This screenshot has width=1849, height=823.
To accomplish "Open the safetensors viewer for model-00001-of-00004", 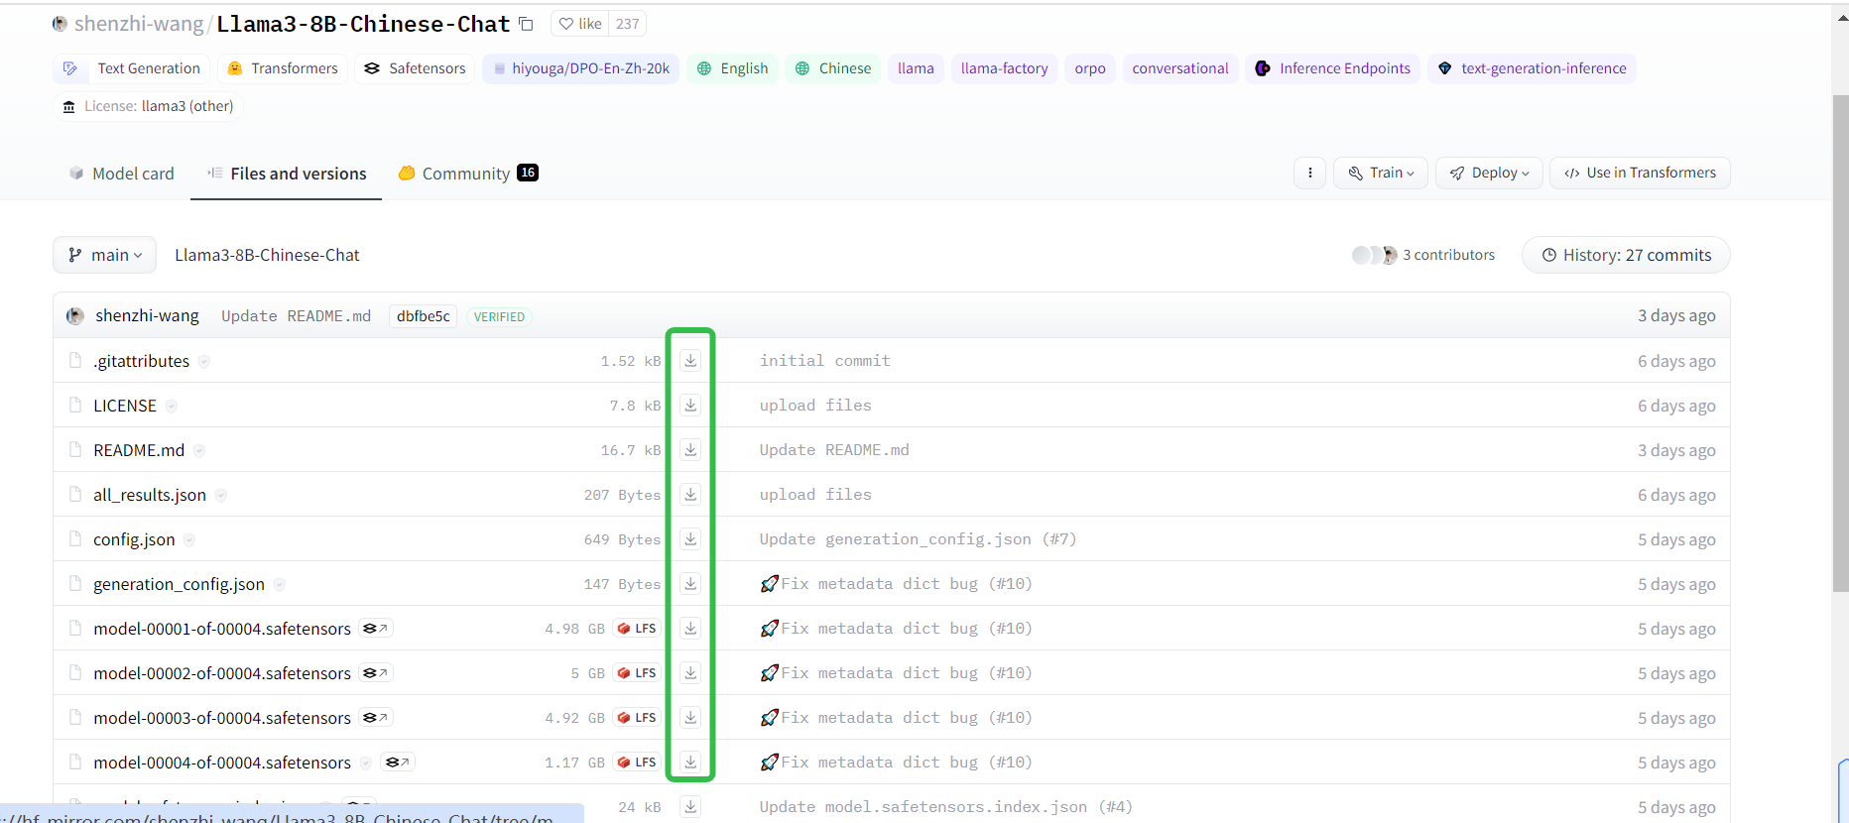I will click(x=376, y=629).
